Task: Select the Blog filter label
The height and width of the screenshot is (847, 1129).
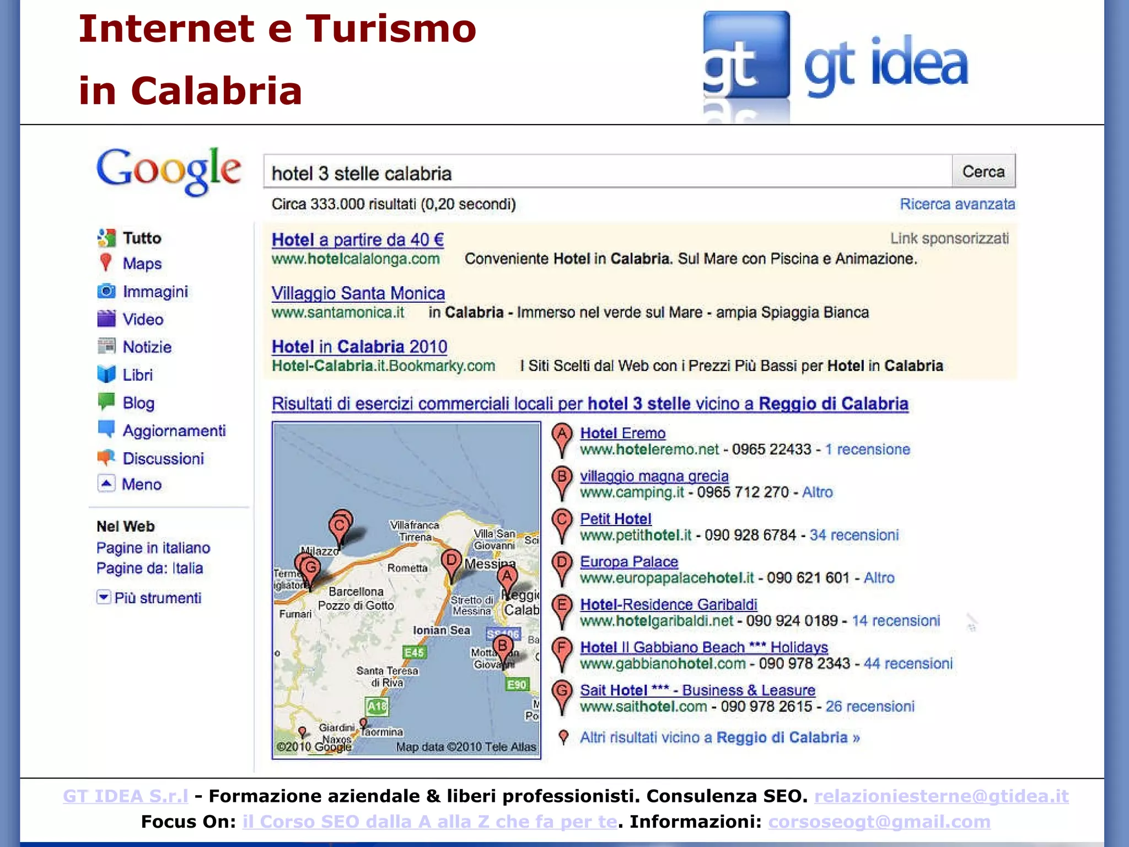Action: point(138,403)
